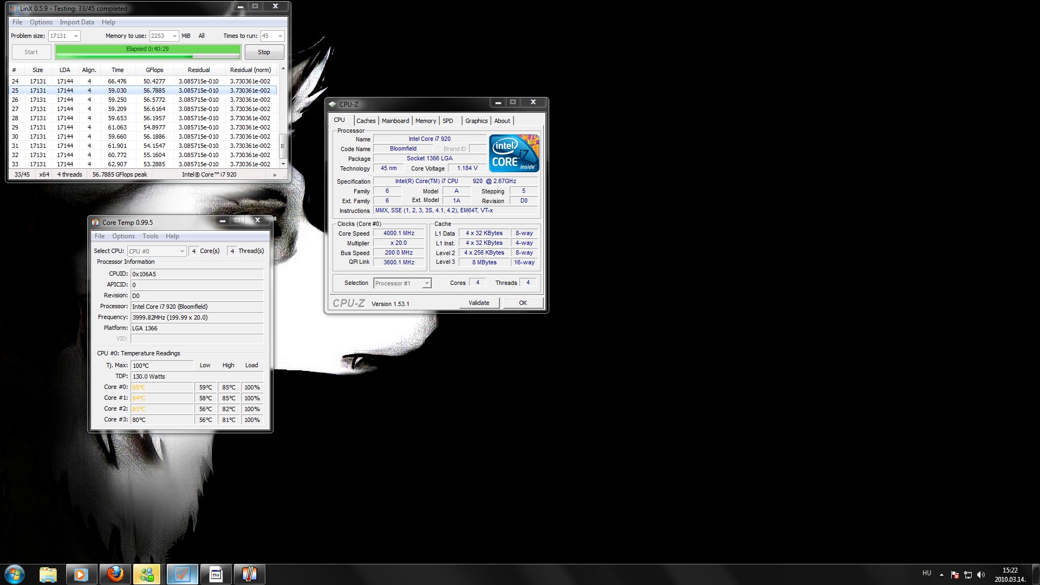Click the LinX Start button
1040x585 pixels.
coord(31,53)
